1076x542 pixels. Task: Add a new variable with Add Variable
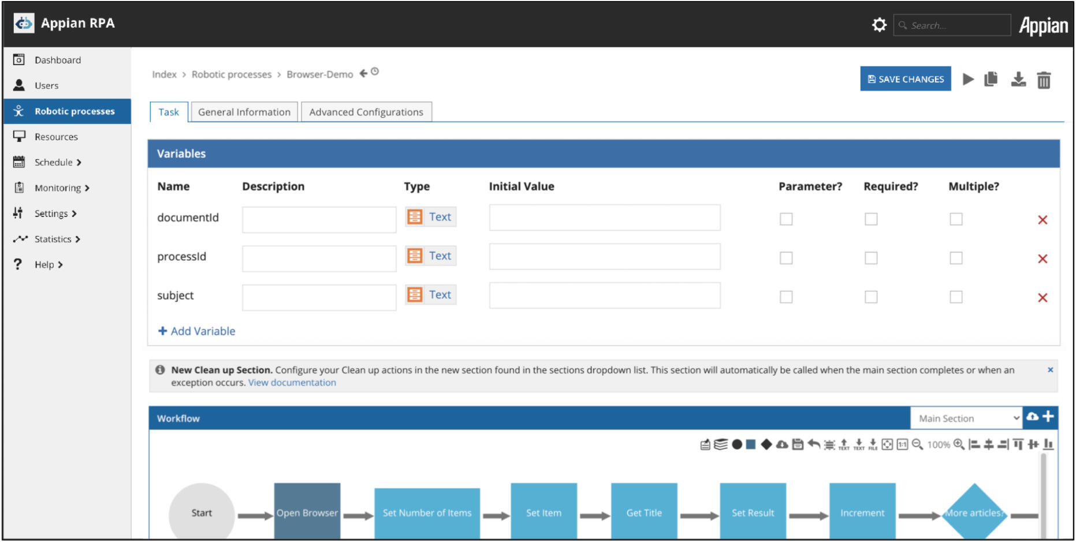coord(196,331)
